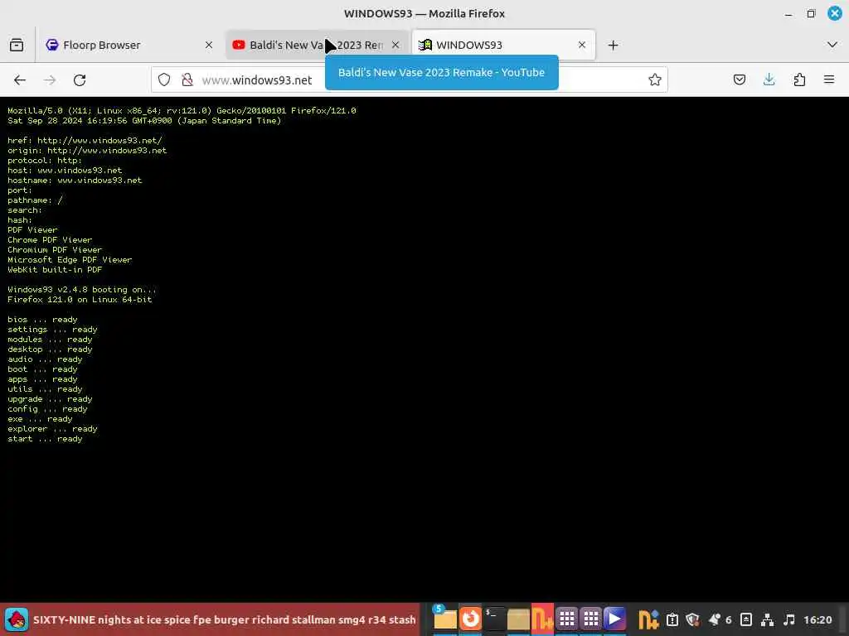Click the 'Windows93 v2.4.8 booting on...' line
The height and width of the screenshot is (636, 849).
point(82,289)
